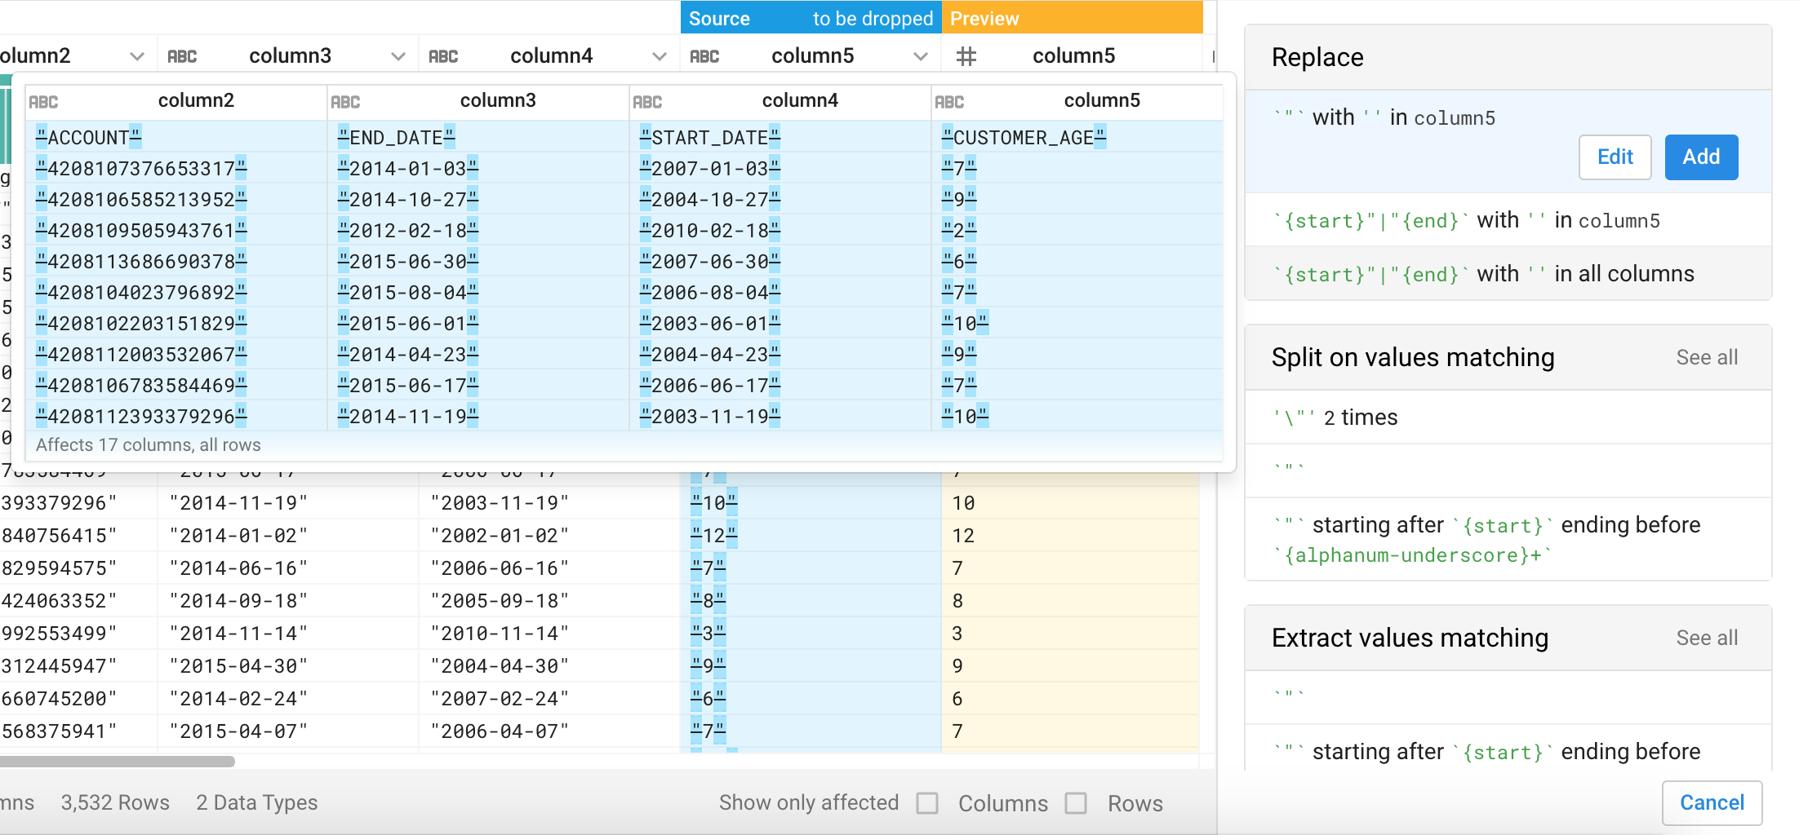Click the ABC type icon of source column5
This screenshot has width=1799, height=835.
tap(704, 56)
